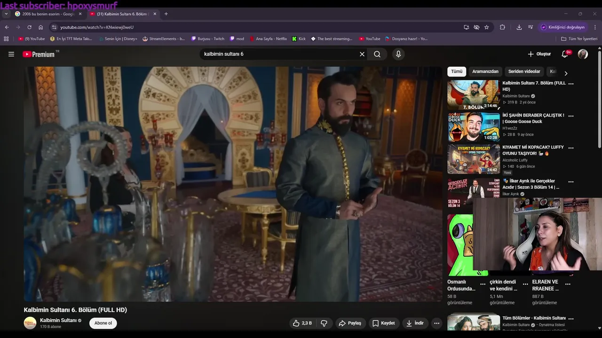
Task: Open the Burjusu - Twitch bookmark
Action: pos(207,39)
